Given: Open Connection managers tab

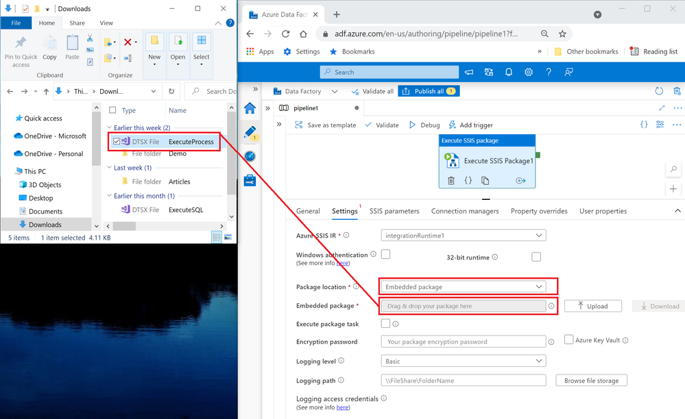Looking at the screenshot, I should pos(465,211).
